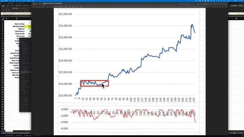This screenshot has width=244, height=137.
Task: Click the Paste icon in Excel ribbon
Action: click(x=3, y=8)
